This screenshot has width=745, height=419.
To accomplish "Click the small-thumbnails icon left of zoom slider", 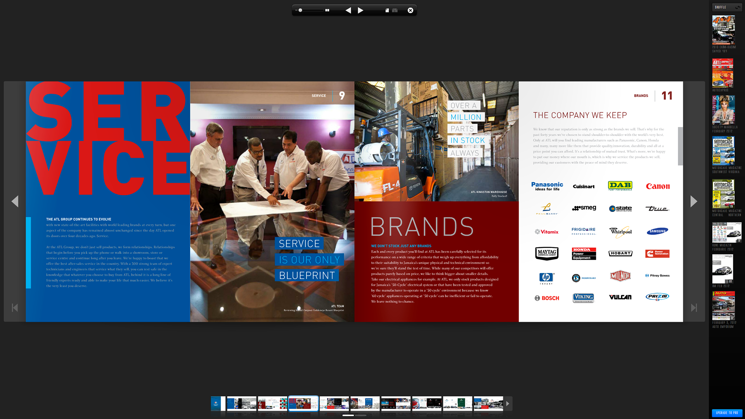I will point(296,10).
